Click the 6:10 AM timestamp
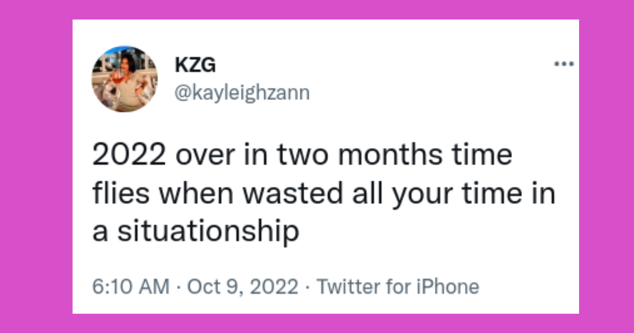Image resolution: width=634 pixels, height=333 pixels. tap(131, 287)
